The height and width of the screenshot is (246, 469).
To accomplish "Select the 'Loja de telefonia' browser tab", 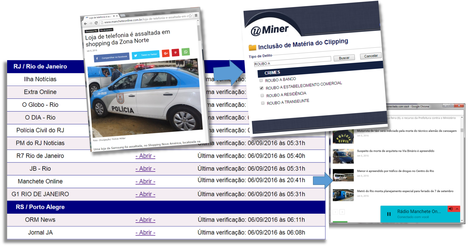I will point(100,17).
